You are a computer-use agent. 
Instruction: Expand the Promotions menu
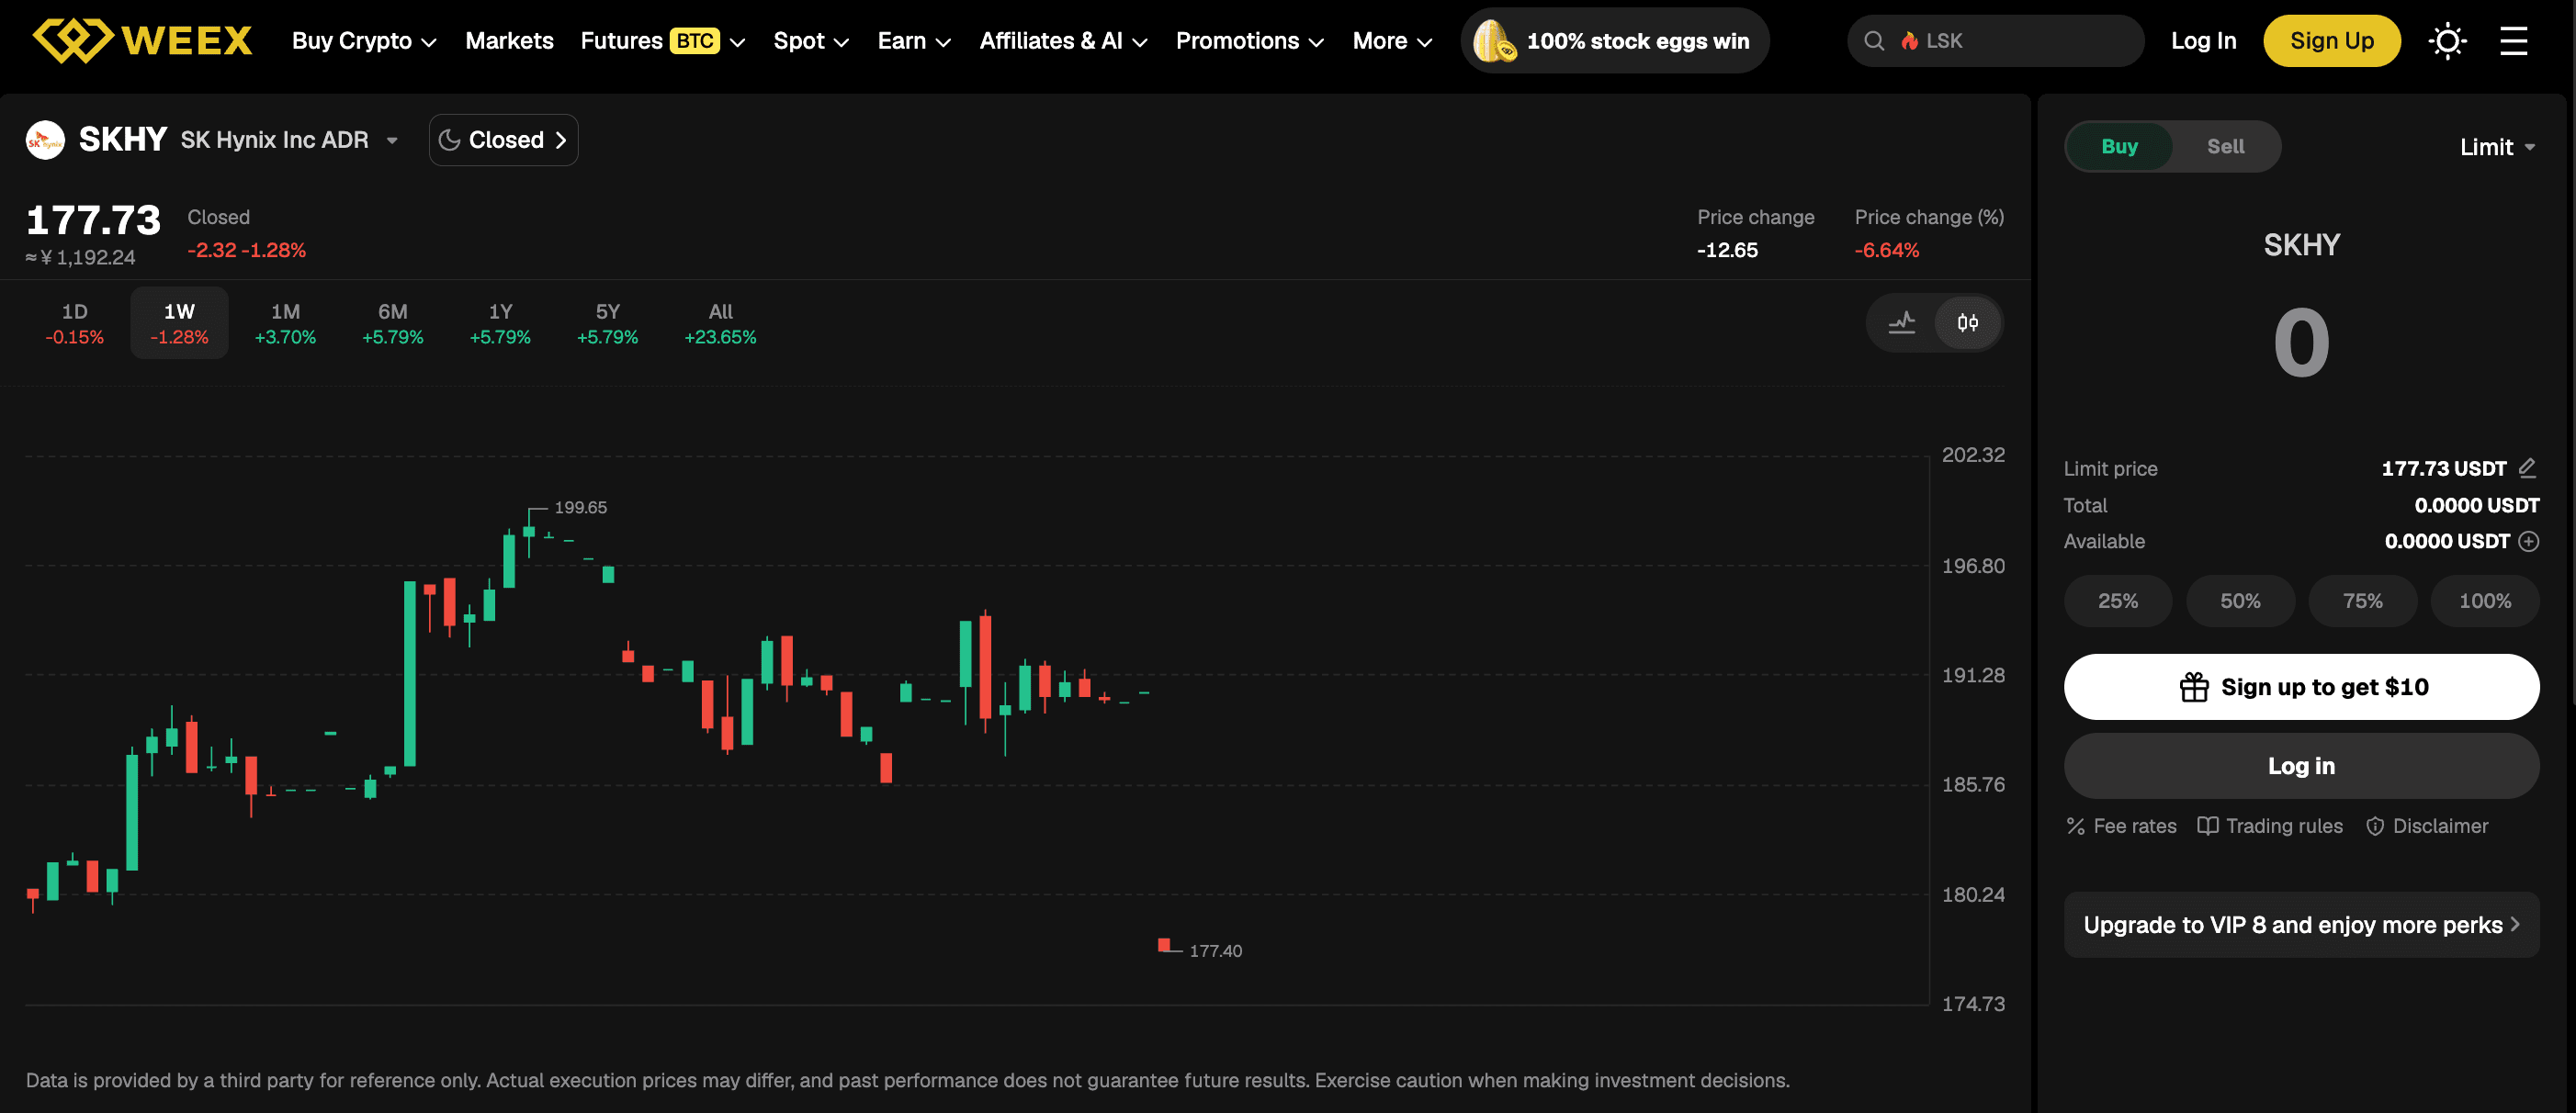point(1250,41)
